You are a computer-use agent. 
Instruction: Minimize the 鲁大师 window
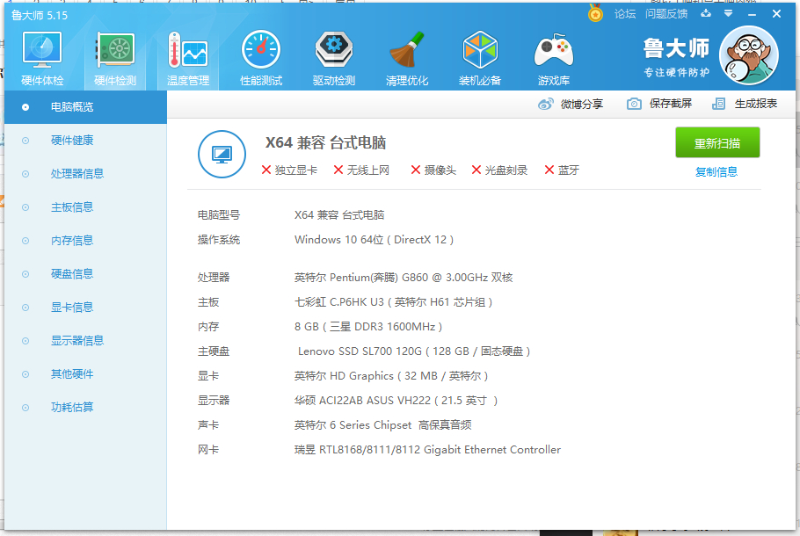(752, 14)
